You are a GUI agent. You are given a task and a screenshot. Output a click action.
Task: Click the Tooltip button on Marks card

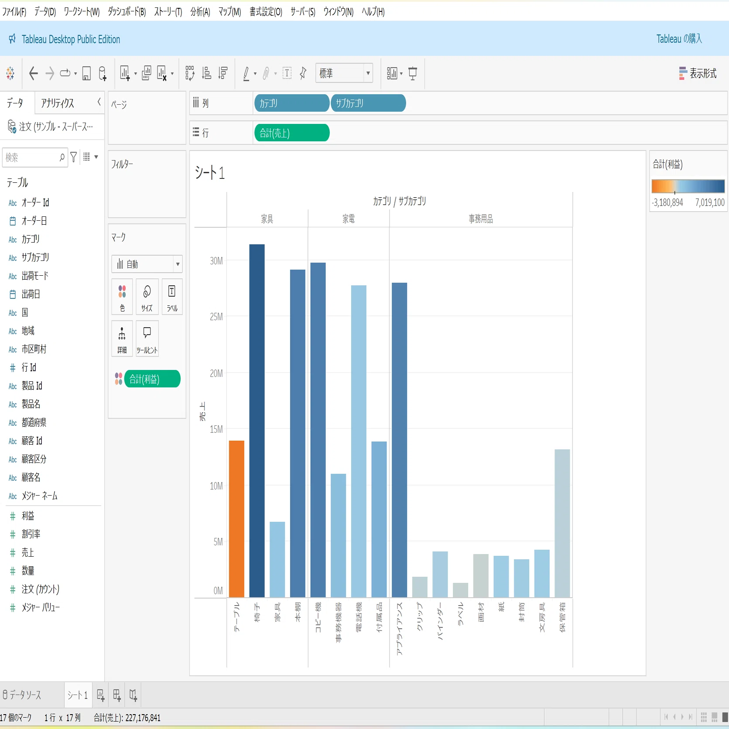point(147,339)
